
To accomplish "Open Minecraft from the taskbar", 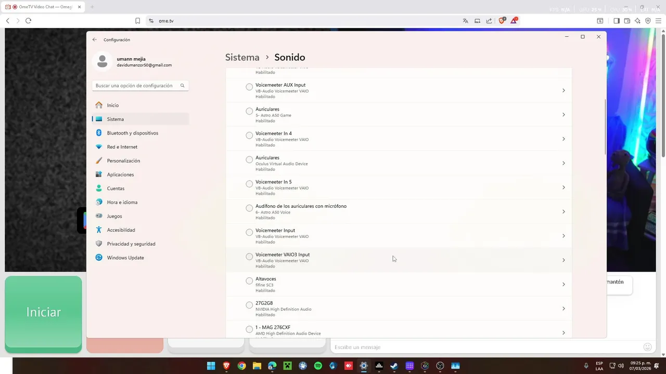I will coord(287,366).
